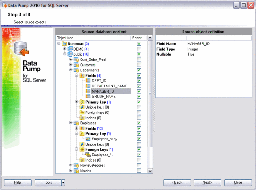
Task: Click the Next button
Action: pyautogui.click(x=207, y=182)
